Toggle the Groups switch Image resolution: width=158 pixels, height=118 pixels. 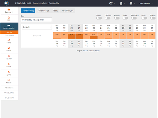coord(99,18)
